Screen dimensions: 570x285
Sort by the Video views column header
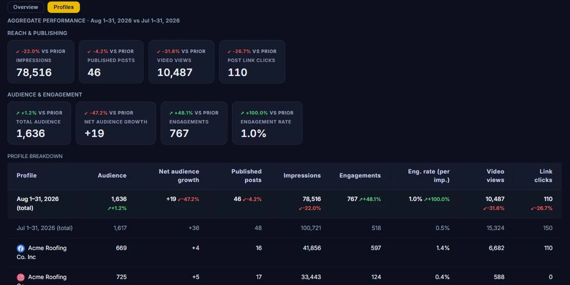click(x=495, y=176)
